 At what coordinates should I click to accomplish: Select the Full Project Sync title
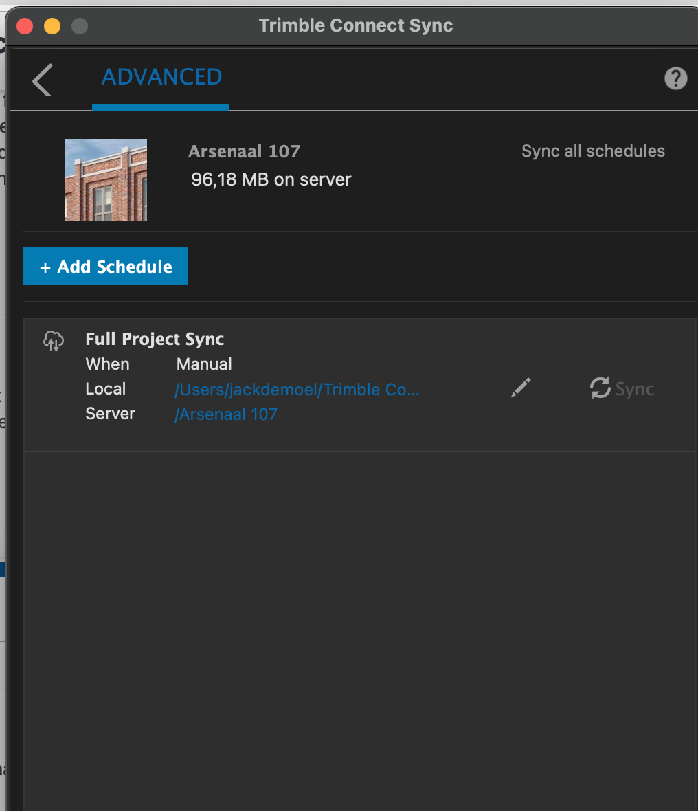coord(155,339)
